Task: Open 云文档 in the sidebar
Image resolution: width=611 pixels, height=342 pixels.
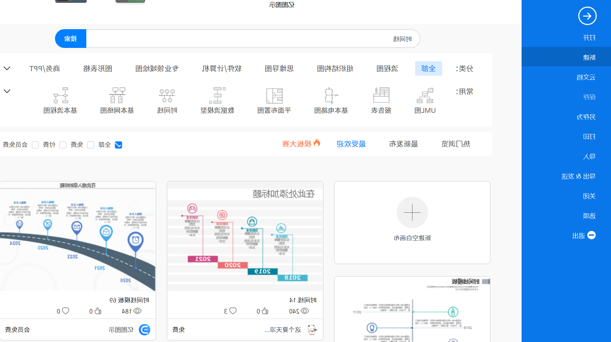Action: pyautogui.click(x=586, y=77)
